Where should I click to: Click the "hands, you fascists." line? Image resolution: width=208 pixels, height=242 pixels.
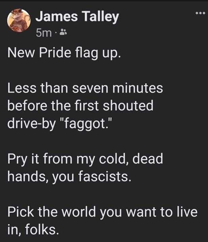pyautogui.click(x=69, y=176)
